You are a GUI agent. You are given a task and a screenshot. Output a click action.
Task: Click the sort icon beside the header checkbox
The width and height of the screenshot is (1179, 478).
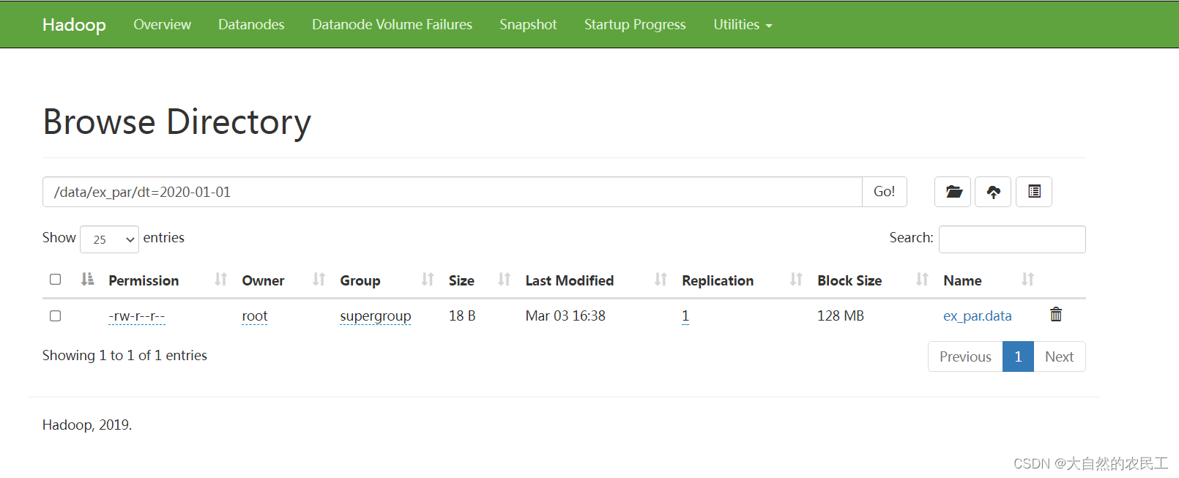[x=88, y=279]
